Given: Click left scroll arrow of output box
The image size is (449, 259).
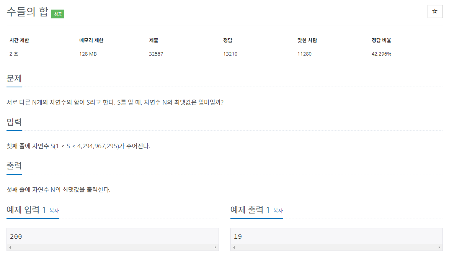Looking at the screenshot, I should (234, 247).
